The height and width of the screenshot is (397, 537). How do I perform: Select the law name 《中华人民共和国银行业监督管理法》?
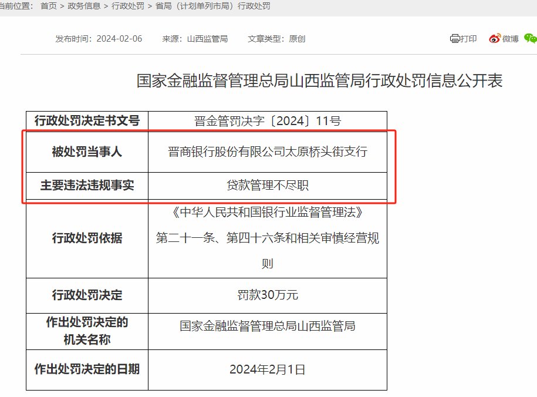[x=268, y=213]
